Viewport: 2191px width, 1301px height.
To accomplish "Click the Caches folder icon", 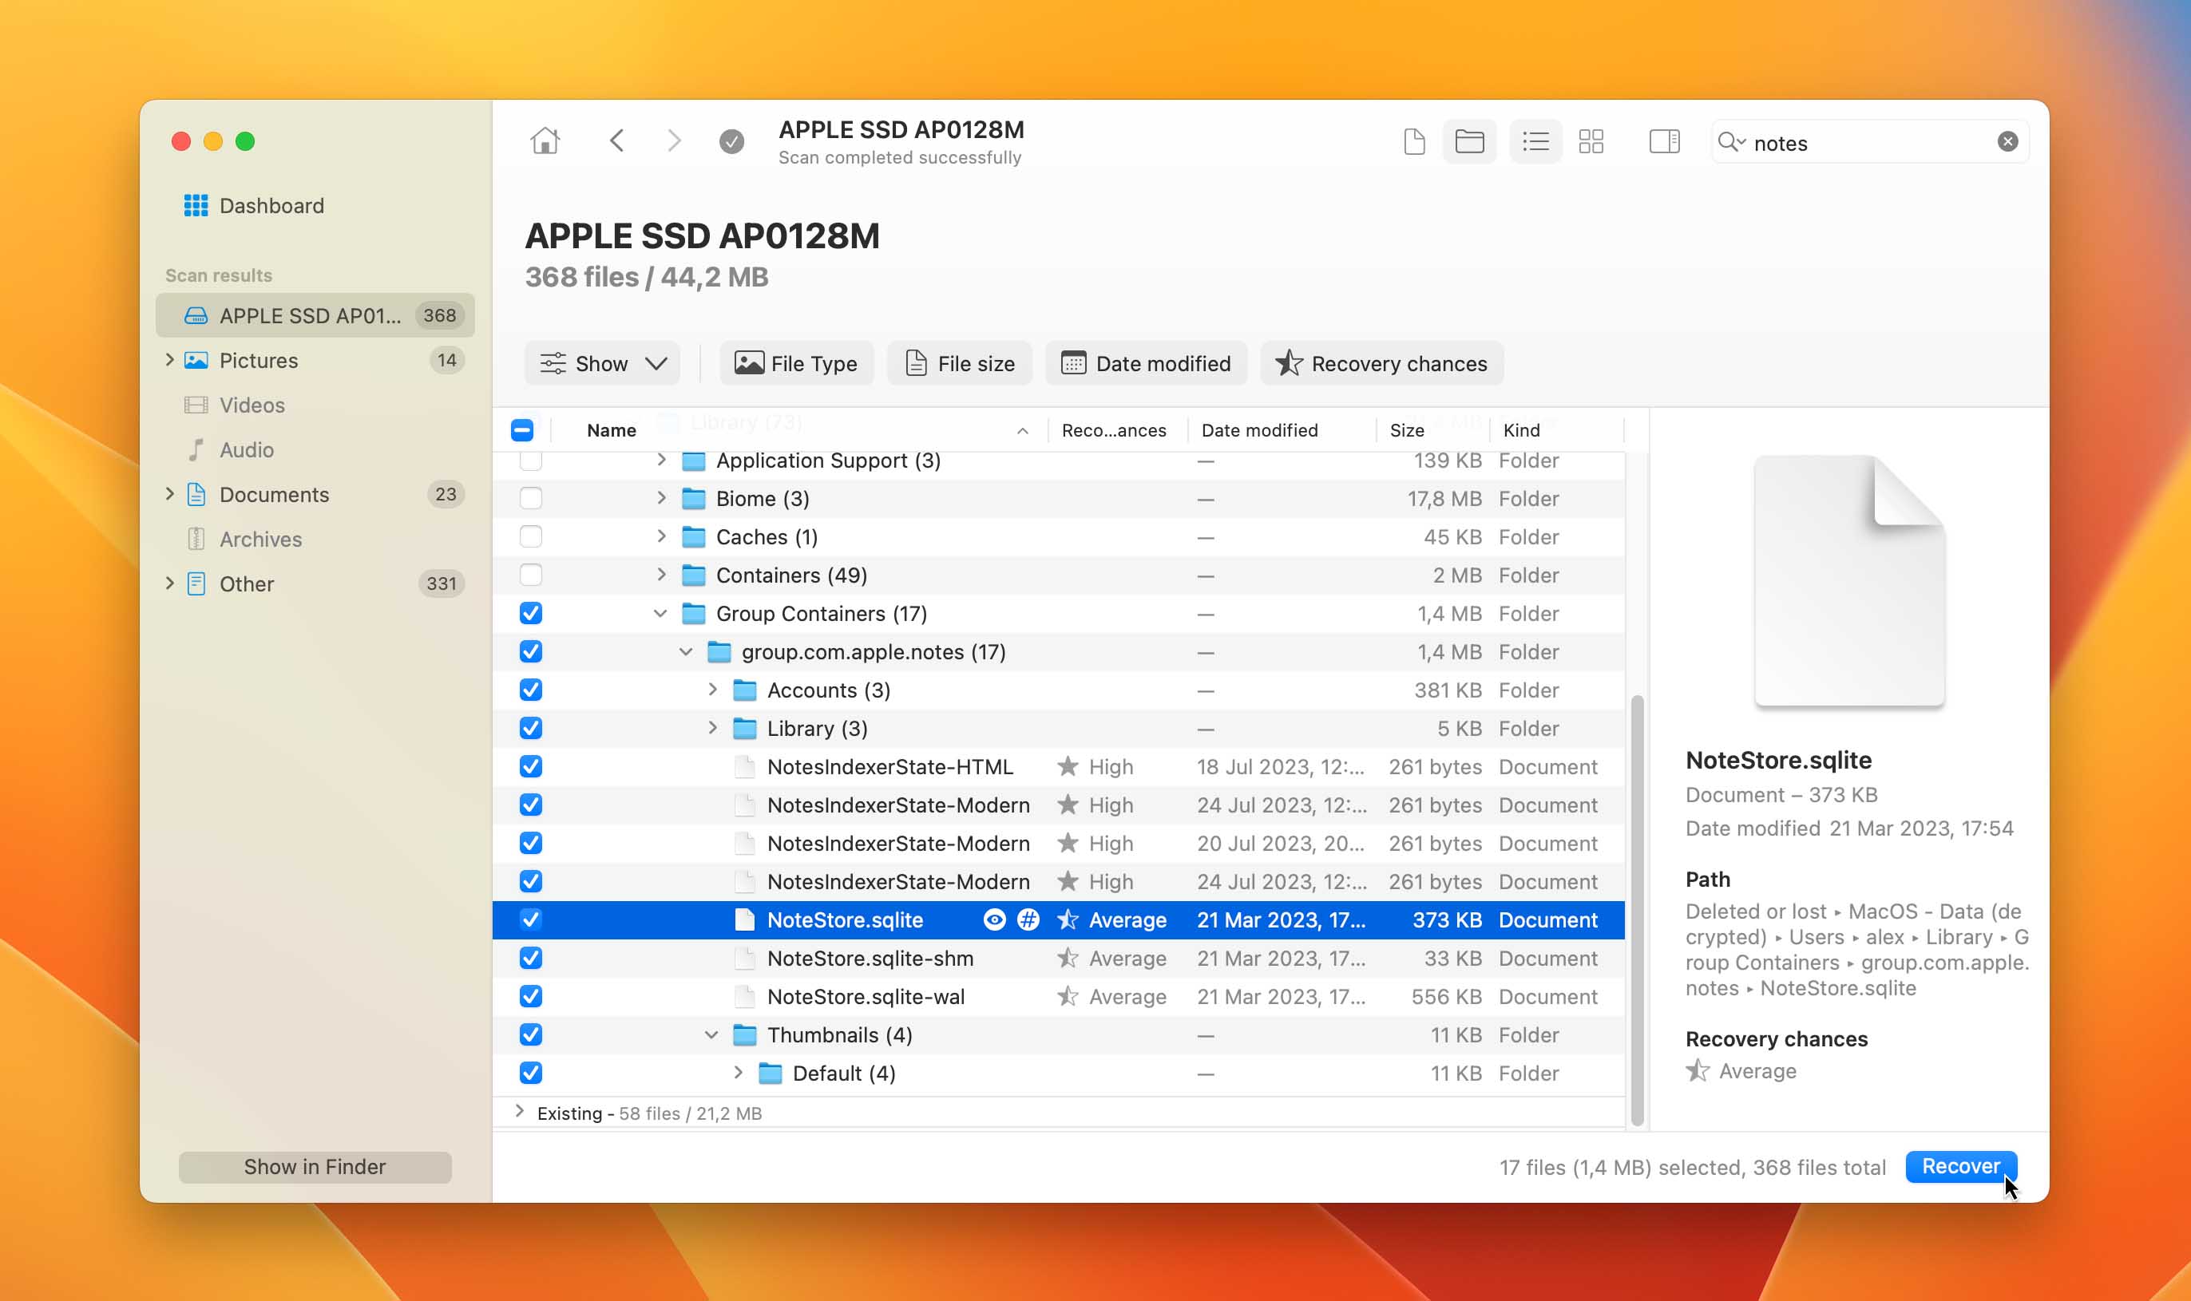I will 694,537.
